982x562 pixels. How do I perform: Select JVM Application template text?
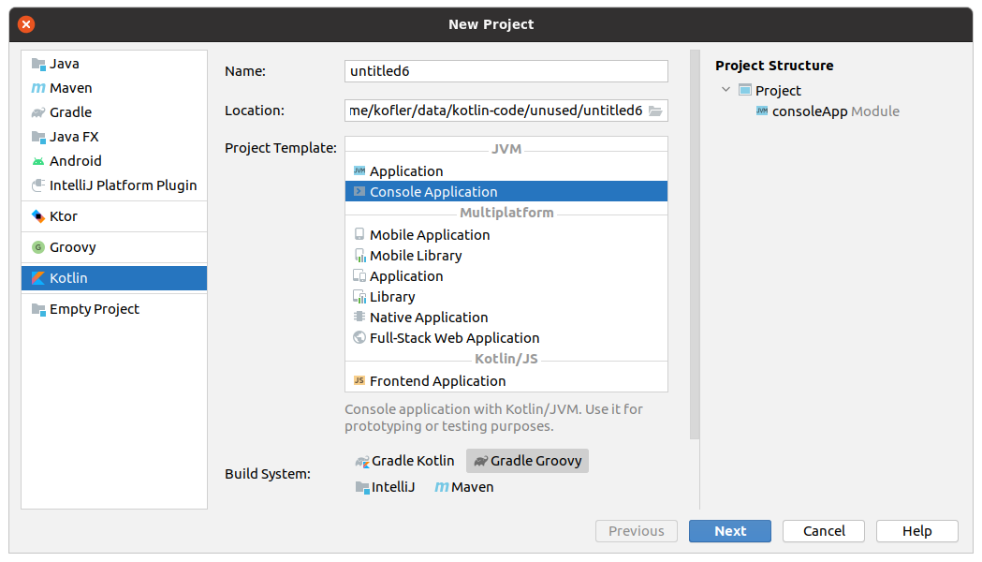406,171
